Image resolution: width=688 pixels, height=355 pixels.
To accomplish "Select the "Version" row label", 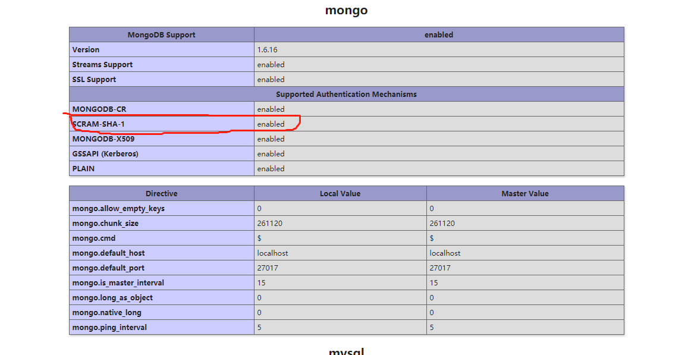I will 86,49.
